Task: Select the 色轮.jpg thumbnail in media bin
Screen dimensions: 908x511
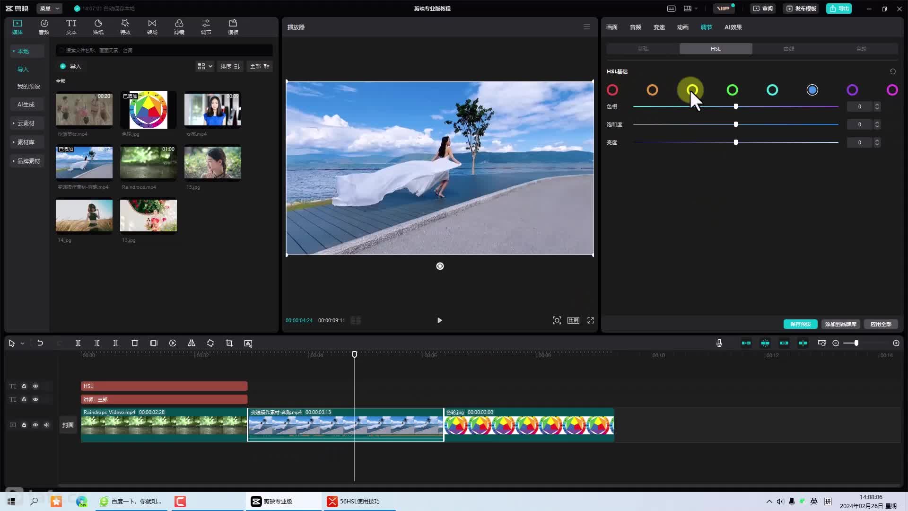Action: (148, 110)
